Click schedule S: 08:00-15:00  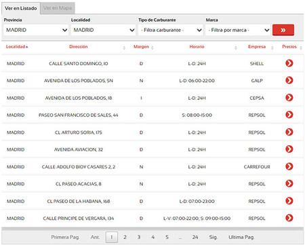[197, 115]
